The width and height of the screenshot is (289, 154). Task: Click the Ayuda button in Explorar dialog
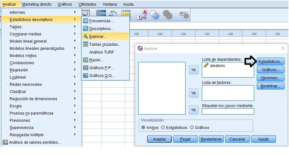pos(263,139)
